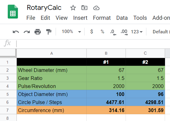Image resolution: width=170 pixels, height=121 pixels.
Task: Activate the Paint format tool
Action: pyautogui.click(x=49, y=32)
